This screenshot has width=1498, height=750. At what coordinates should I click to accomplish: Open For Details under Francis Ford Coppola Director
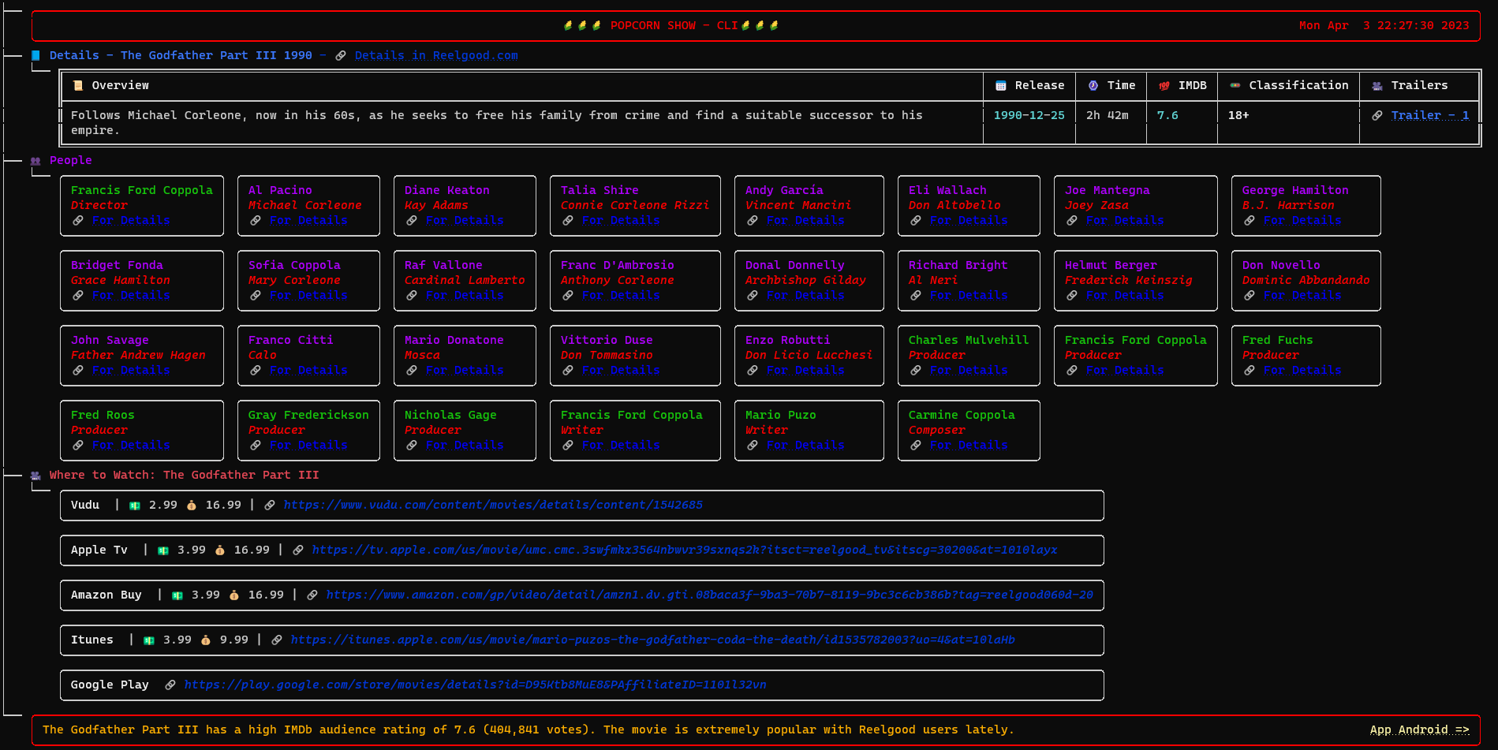[x=131, y=221]
